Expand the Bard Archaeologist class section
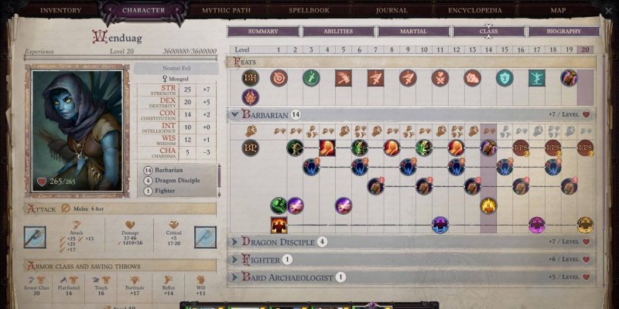 click(234, 277)
